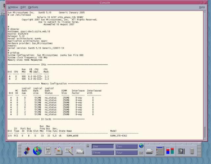
Task: Expand subpanel arrow above Trash icon
Action: pos(192,144)
